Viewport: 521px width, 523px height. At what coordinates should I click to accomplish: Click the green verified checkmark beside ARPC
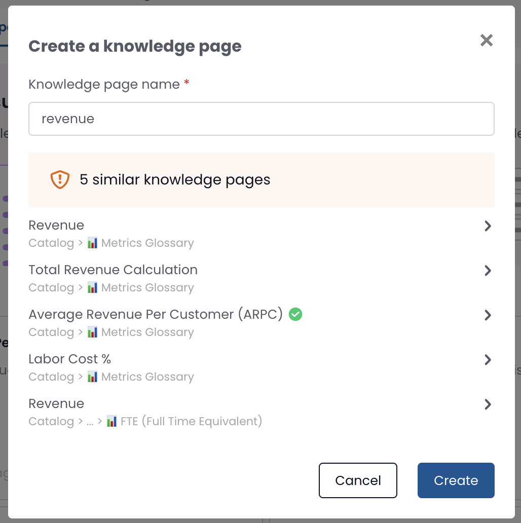pos(295,315)
